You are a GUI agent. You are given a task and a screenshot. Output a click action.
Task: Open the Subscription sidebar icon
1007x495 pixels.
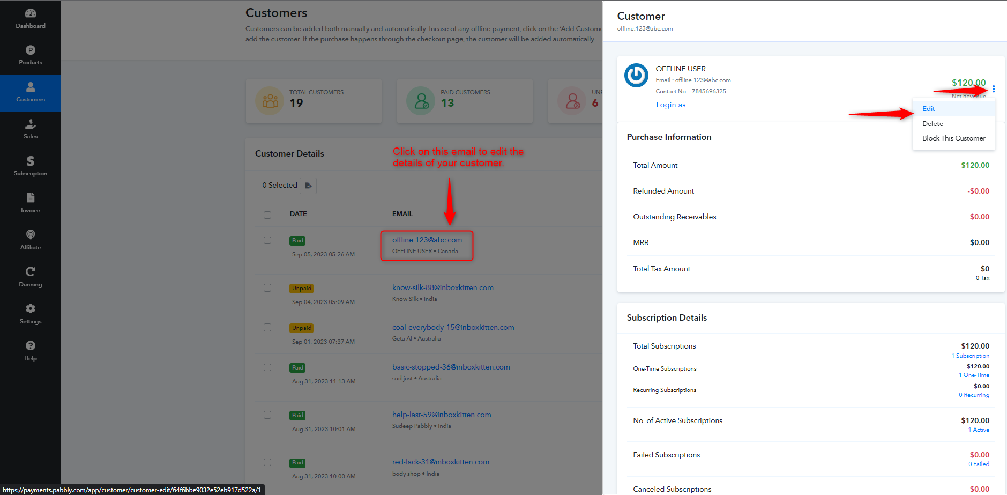click(31, 166)
